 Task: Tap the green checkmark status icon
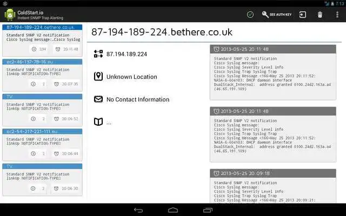coord(250,15)
